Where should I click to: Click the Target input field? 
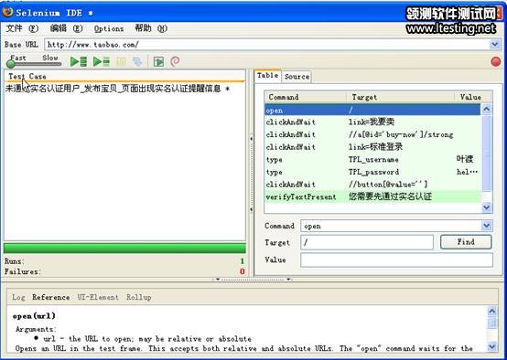click(x=367, y=242)
